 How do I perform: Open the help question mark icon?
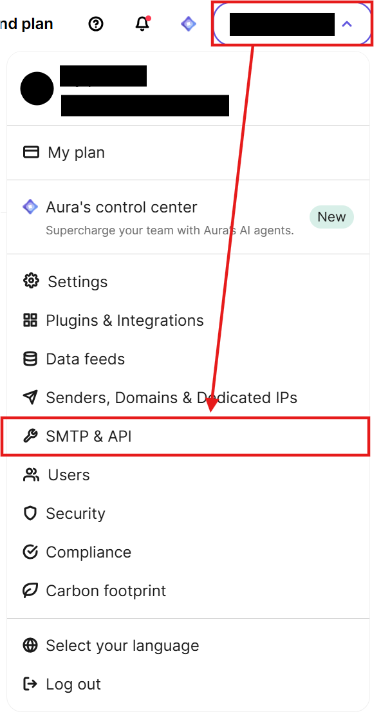(96, 24)
